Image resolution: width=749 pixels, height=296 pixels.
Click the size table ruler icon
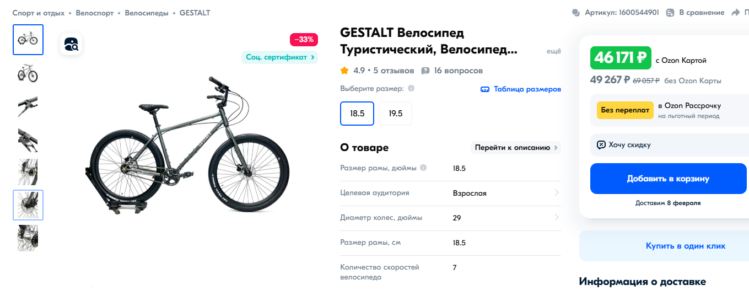[x=485, y=89]
